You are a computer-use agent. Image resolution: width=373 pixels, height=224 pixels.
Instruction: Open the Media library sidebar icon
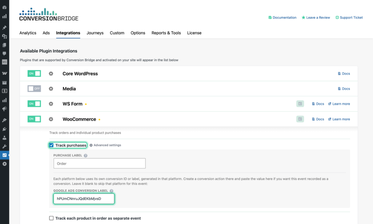4,36
